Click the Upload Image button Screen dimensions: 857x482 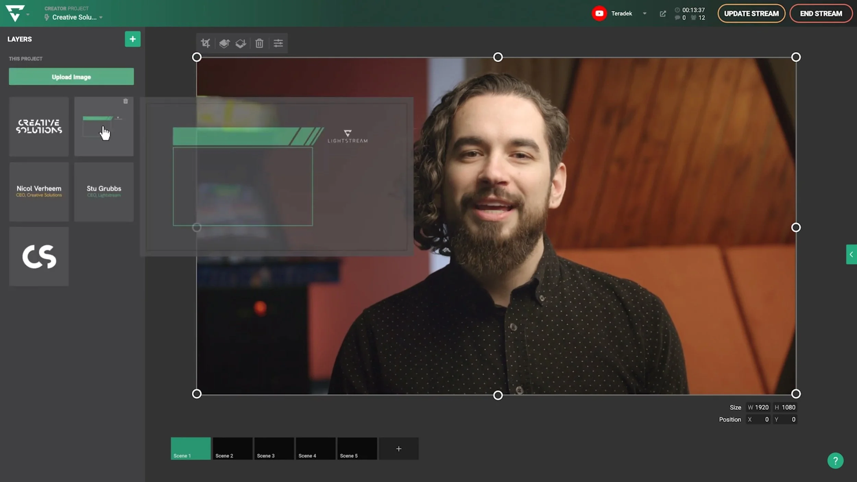[71, 77]
